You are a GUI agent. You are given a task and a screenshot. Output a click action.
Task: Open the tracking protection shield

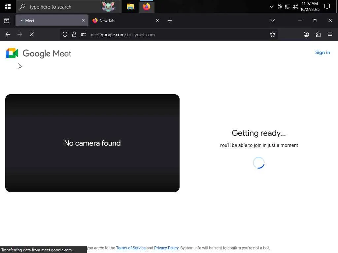[x=65, y=34]
